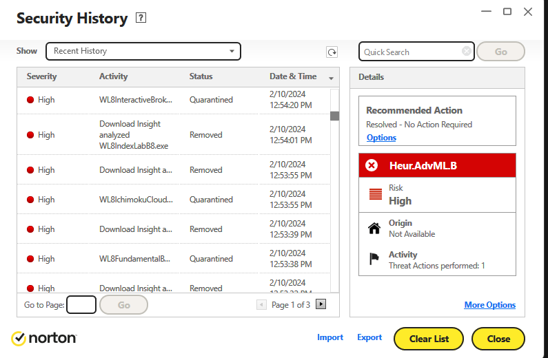This screenshot has height=358, width=548.
Task: Clear the Quick Search field
Action: coord(466,52)
